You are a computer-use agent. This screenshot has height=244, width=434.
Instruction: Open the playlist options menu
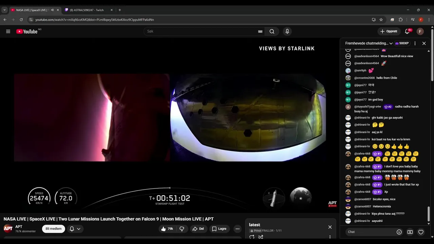(330, 237)
